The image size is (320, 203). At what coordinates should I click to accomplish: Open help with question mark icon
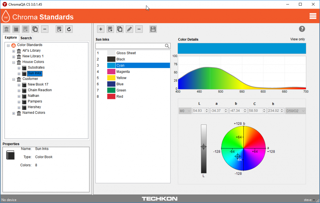(302, 29)
